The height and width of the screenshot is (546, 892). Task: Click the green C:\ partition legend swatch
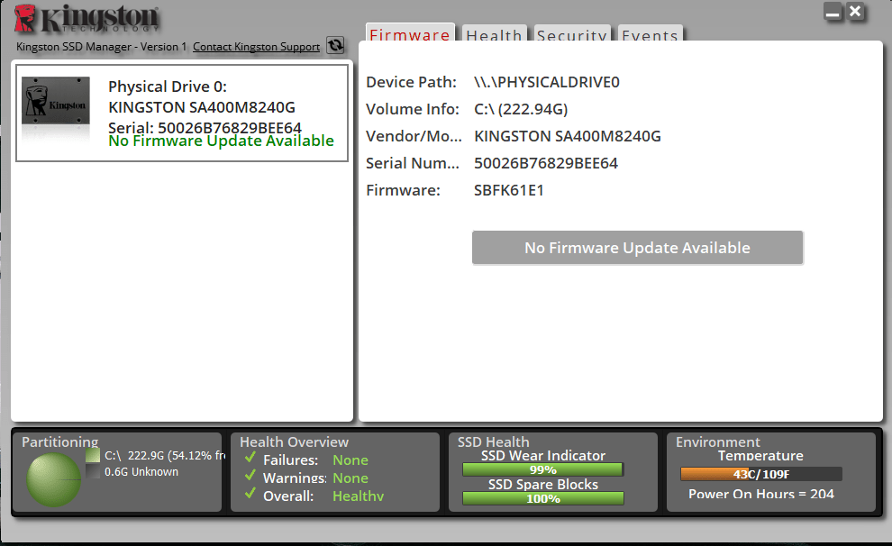(93, 455)
